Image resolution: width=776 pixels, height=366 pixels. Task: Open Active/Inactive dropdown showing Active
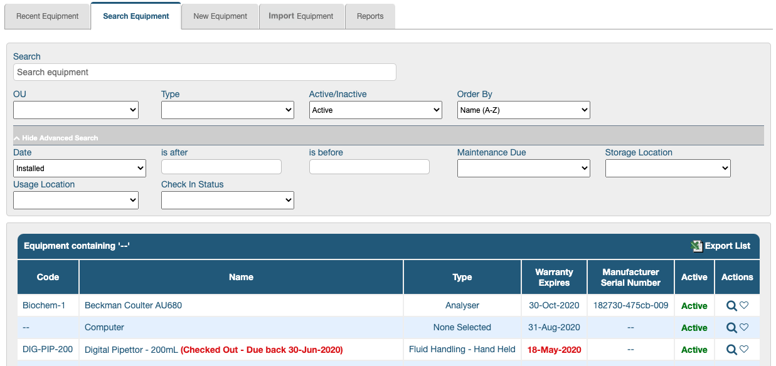[x=376, y=110]
